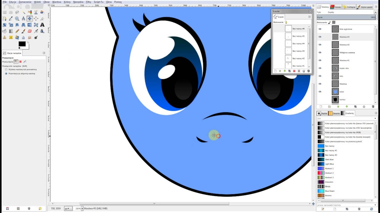Open gradients dock tab menu arrow
The width and height of the screenshot is (380, 213).
pos(376,113)
